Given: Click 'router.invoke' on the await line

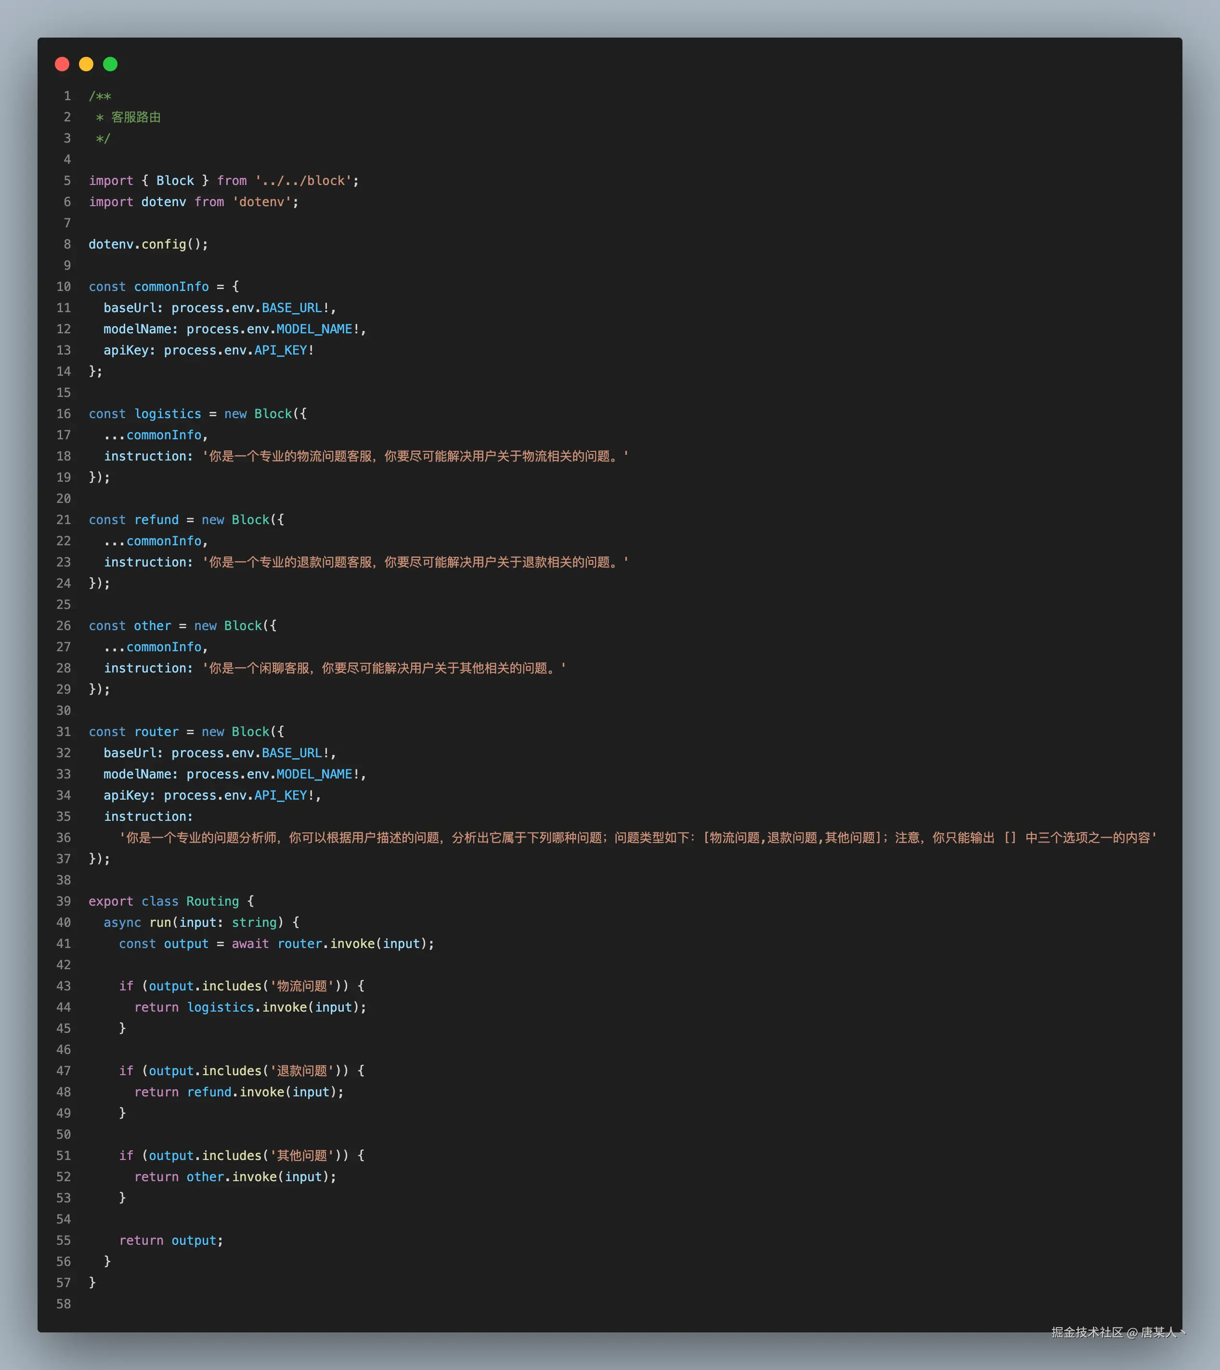Looking at the screenshot, I should coord(326,944).
